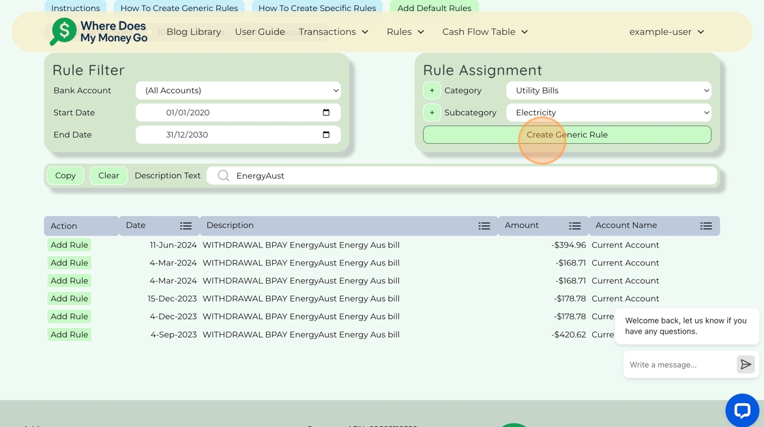Click the Clear button
Image resolution: width=764 pixels, height=427 pixels.
coord(108,175)
